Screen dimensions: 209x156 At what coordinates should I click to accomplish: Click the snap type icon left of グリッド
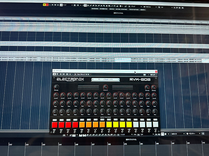click(129, 6)
